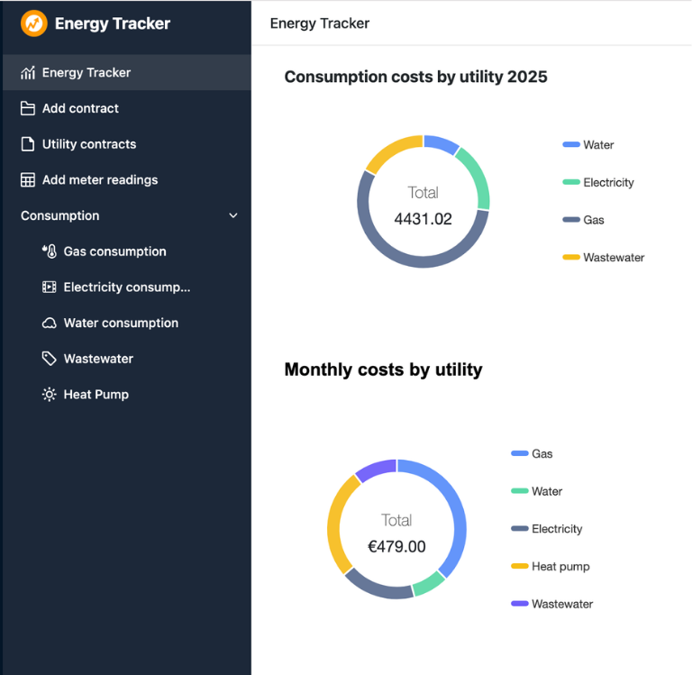
Task: Click the flame icon beside Gas consumption
Action: (x=50, y=251)
